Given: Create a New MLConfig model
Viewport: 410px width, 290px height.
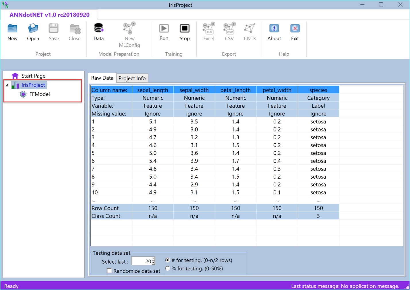Looking at the screenshot, I should point(129,28).
